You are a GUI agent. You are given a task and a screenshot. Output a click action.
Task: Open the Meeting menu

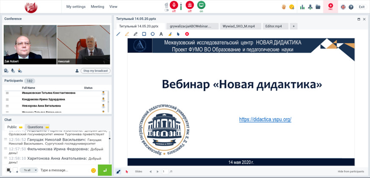tap(97, 7)
